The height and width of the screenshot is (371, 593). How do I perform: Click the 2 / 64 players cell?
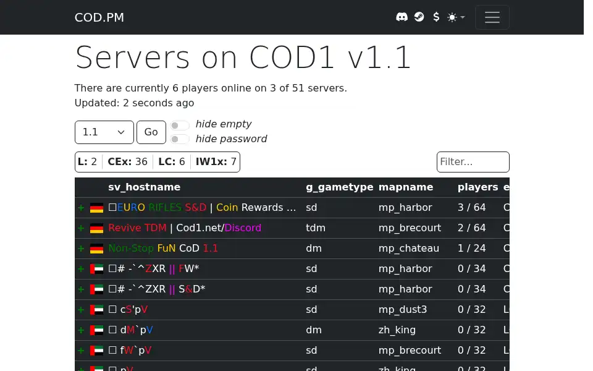pos(471,228)
